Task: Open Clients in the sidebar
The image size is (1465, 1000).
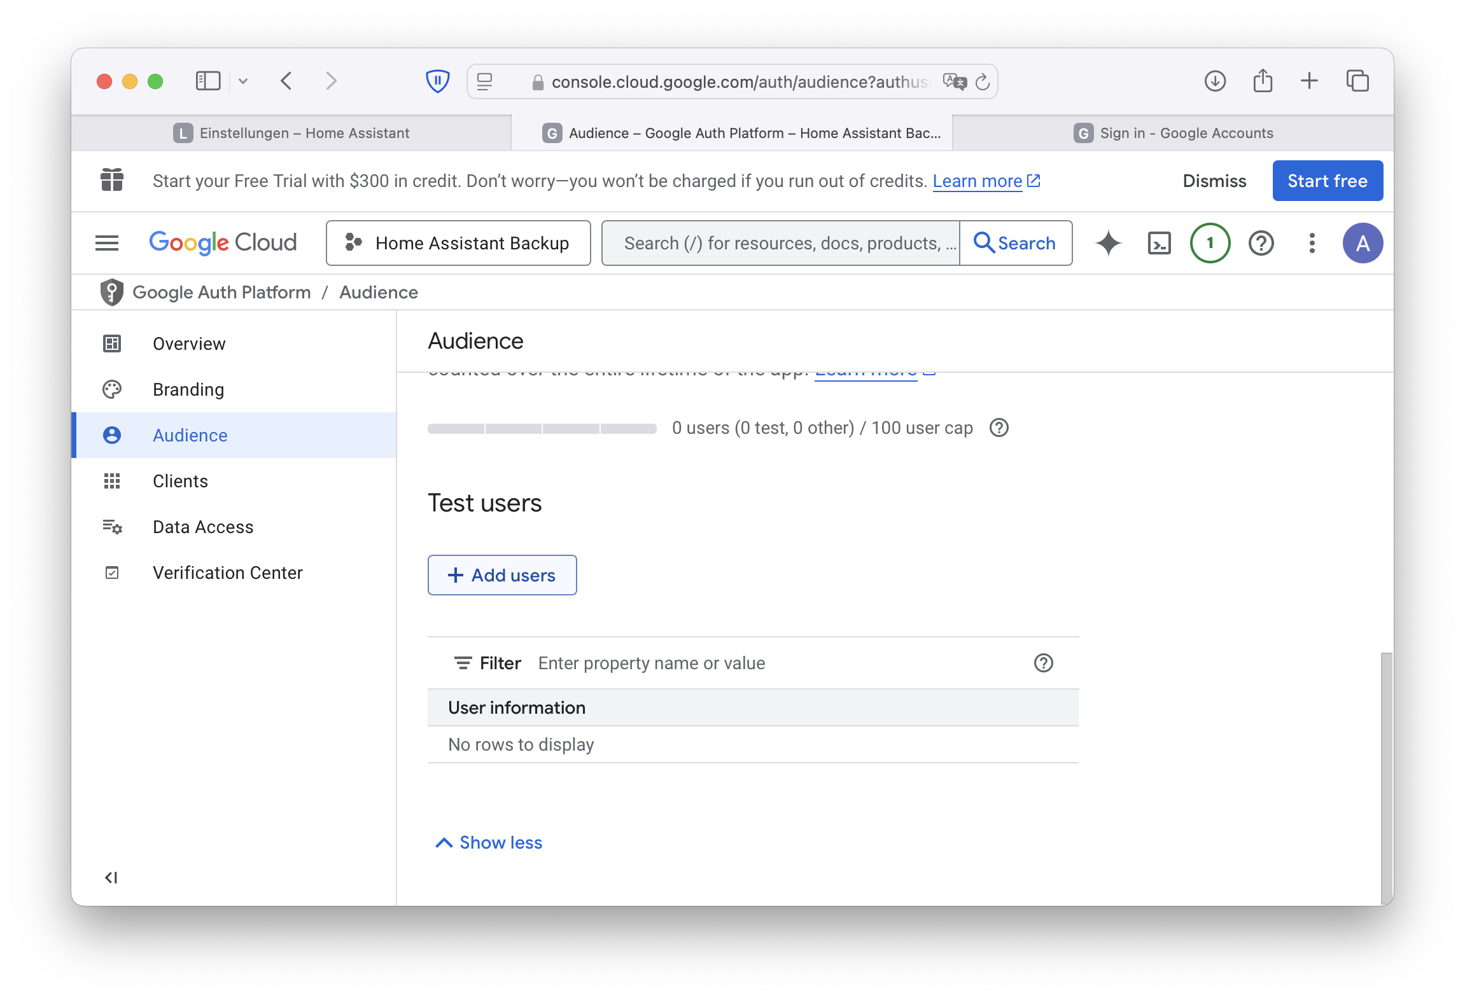Action: click(x=180, y=481)
